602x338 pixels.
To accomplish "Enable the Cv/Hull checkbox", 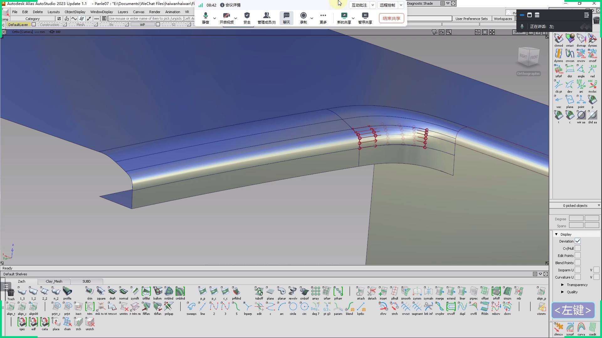I will pos(578,248).
